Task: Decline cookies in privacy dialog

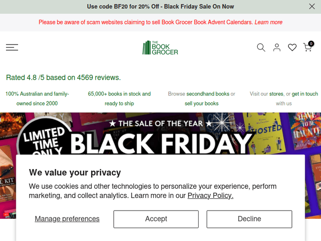Action: point(249,219)
